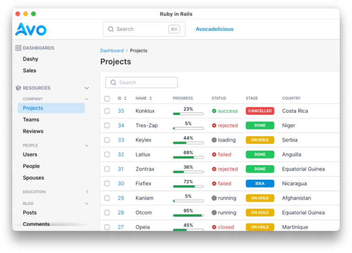Click the Dashboards grid icon
Image resolution: width=352 pixels, height=253 pixels.
pos(18,48)
